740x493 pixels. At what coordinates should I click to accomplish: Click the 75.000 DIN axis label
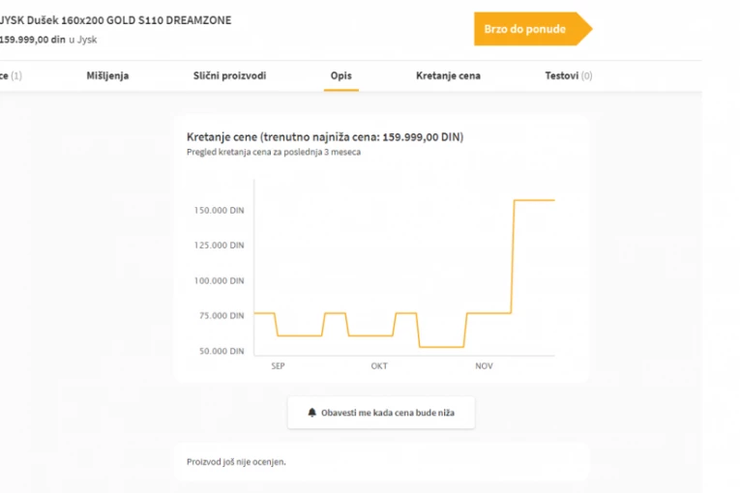221,315
